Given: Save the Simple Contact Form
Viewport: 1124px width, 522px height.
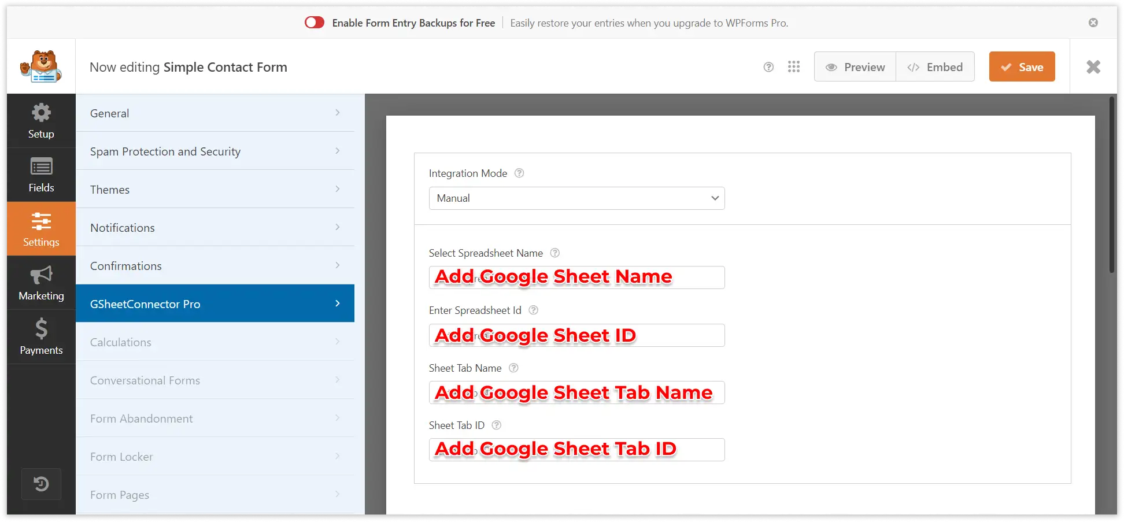Looking at the screenshot, I should click(1022, 66).
